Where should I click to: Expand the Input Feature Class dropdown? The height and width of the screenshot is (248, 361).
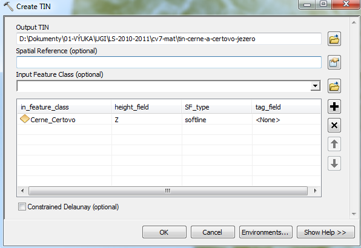click(315, 86)
